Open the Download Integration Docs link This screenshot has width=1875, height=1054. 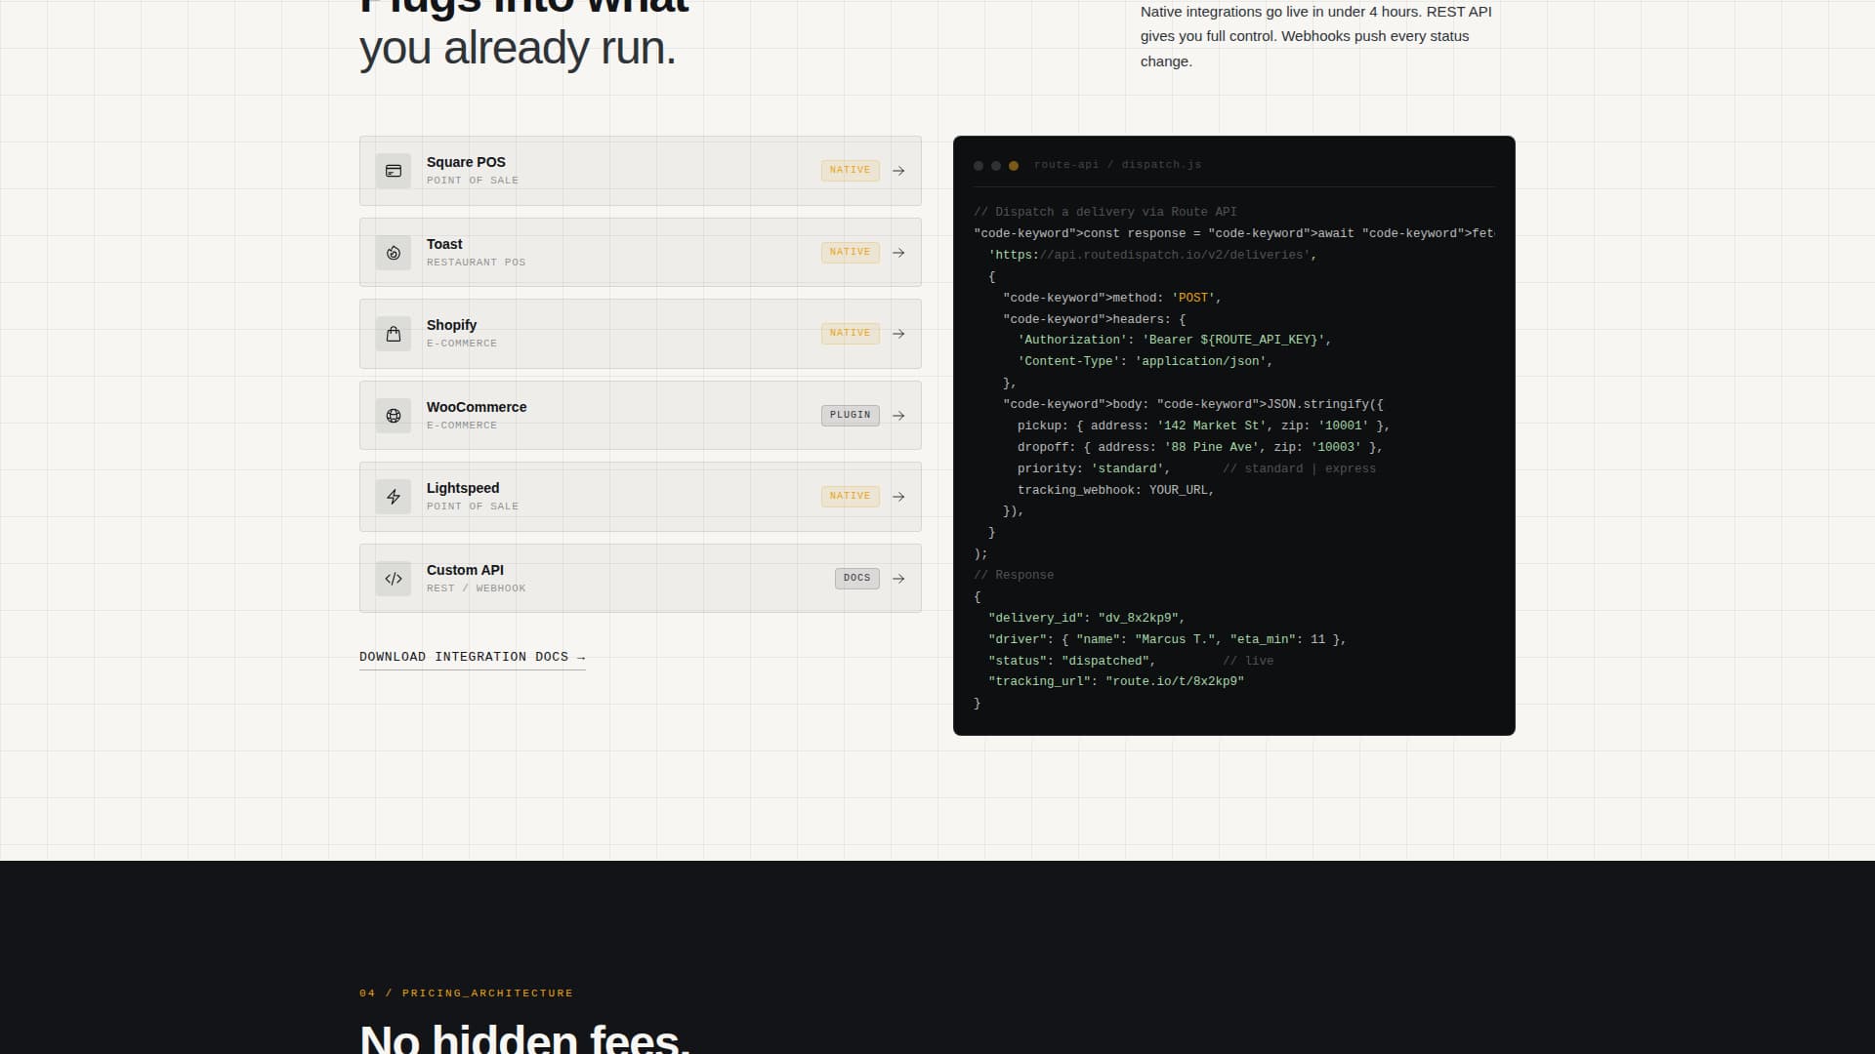click(473, 657)
